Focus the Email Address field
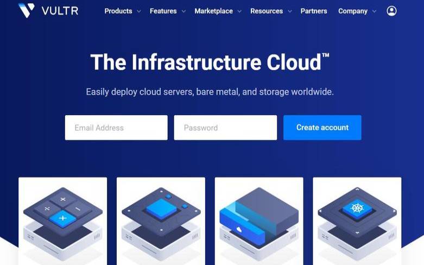Viewport: 424px width, 265px height. click(116, 128)
